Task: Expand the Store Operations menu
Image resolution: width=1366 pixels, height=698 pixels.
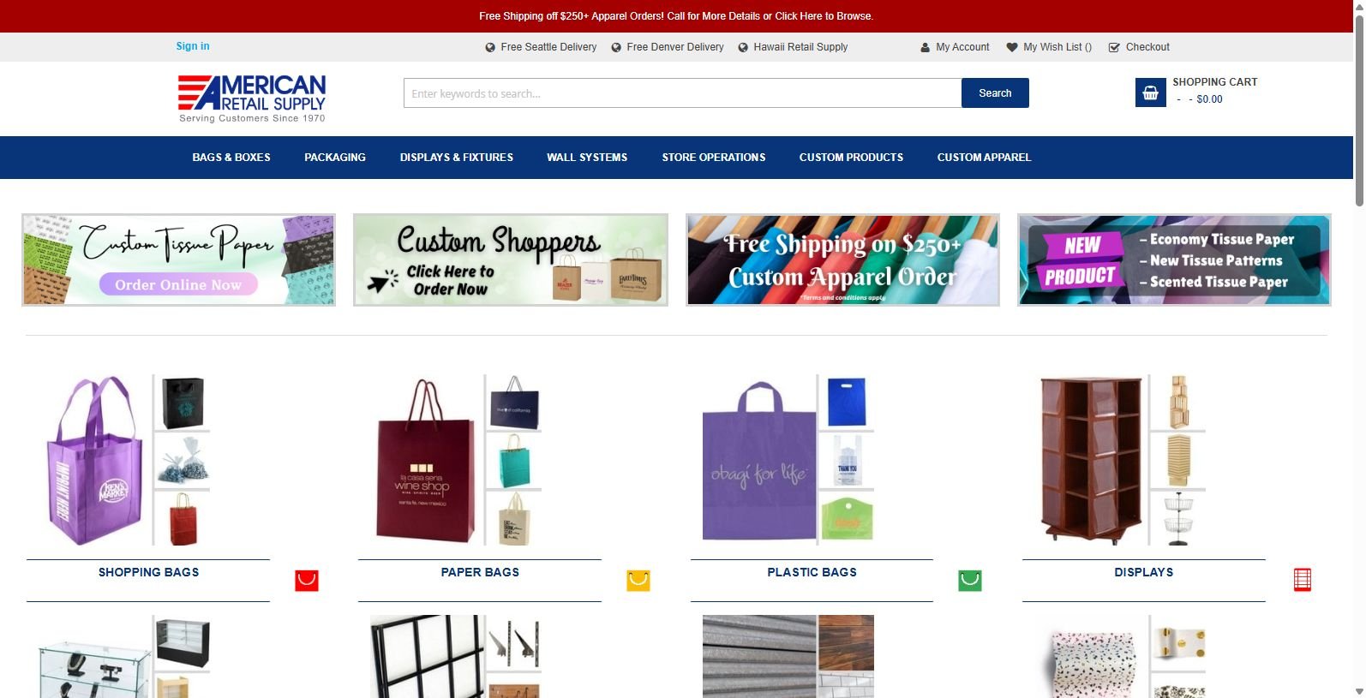Action: (714, 158)
